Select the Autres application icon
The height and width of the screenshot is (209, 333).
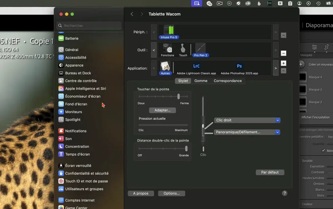tap(165, 68)
